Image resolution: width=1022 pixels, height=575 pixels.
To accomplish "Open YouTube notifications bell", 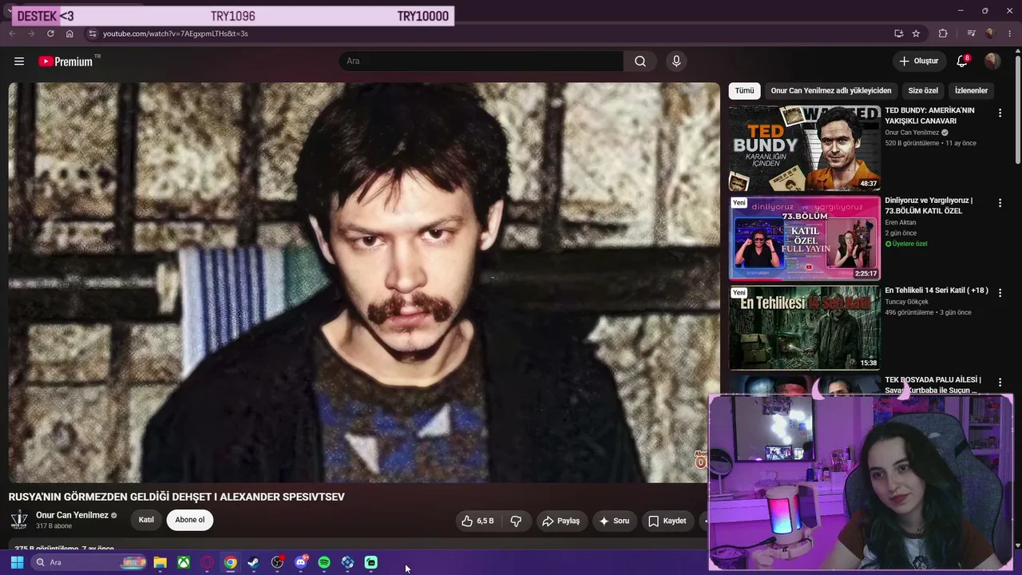I will (x=963, y=61).
